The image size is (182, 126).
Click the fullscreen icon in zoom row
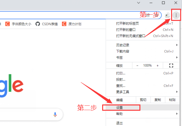[x=171, y=65]
